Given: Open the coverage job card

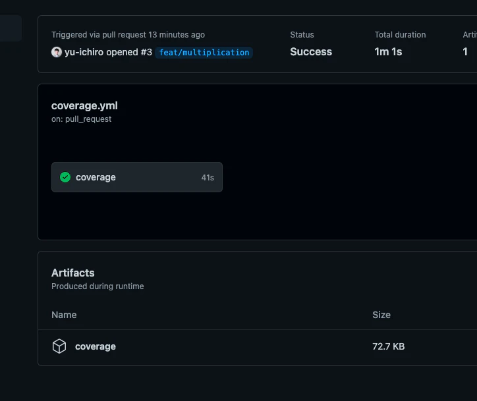Looking at the screenshot, I should pyautogui.click(x=137, y=177).
